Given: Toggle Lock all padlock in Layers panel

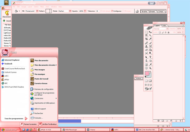Looking at the screenshot, I should click(169, 32).
